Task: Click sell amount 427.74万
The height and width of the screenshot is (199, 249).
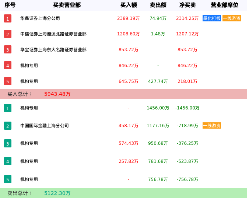Action: point(158,81)
